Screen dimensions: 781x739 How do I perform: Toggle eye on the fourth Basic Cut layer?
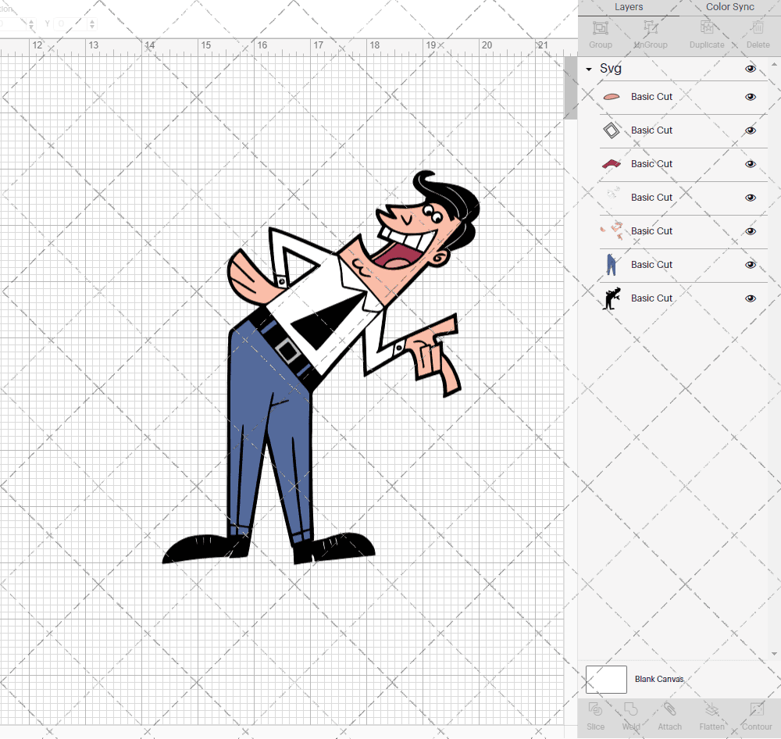pyautogui.click(x=750, y=198)
